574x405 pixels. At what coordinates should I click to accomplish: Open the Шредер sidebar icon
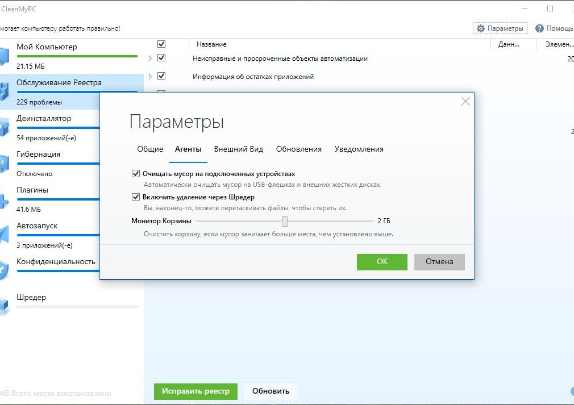[3, 306]
